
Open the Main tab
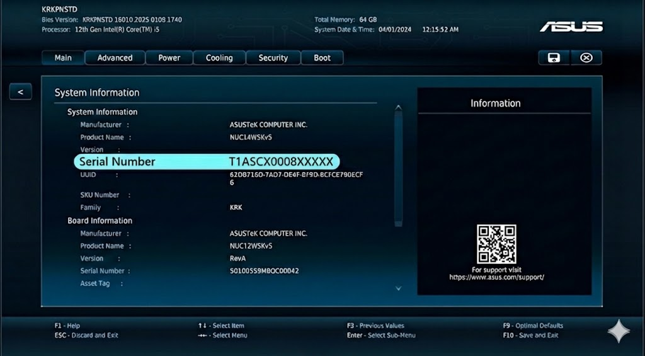tap(63, 58)
